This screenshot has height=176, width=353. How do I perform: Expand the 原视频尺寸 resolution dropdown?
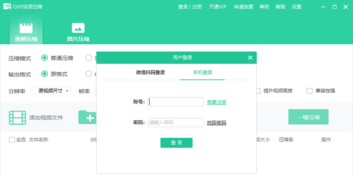(51, 91)
